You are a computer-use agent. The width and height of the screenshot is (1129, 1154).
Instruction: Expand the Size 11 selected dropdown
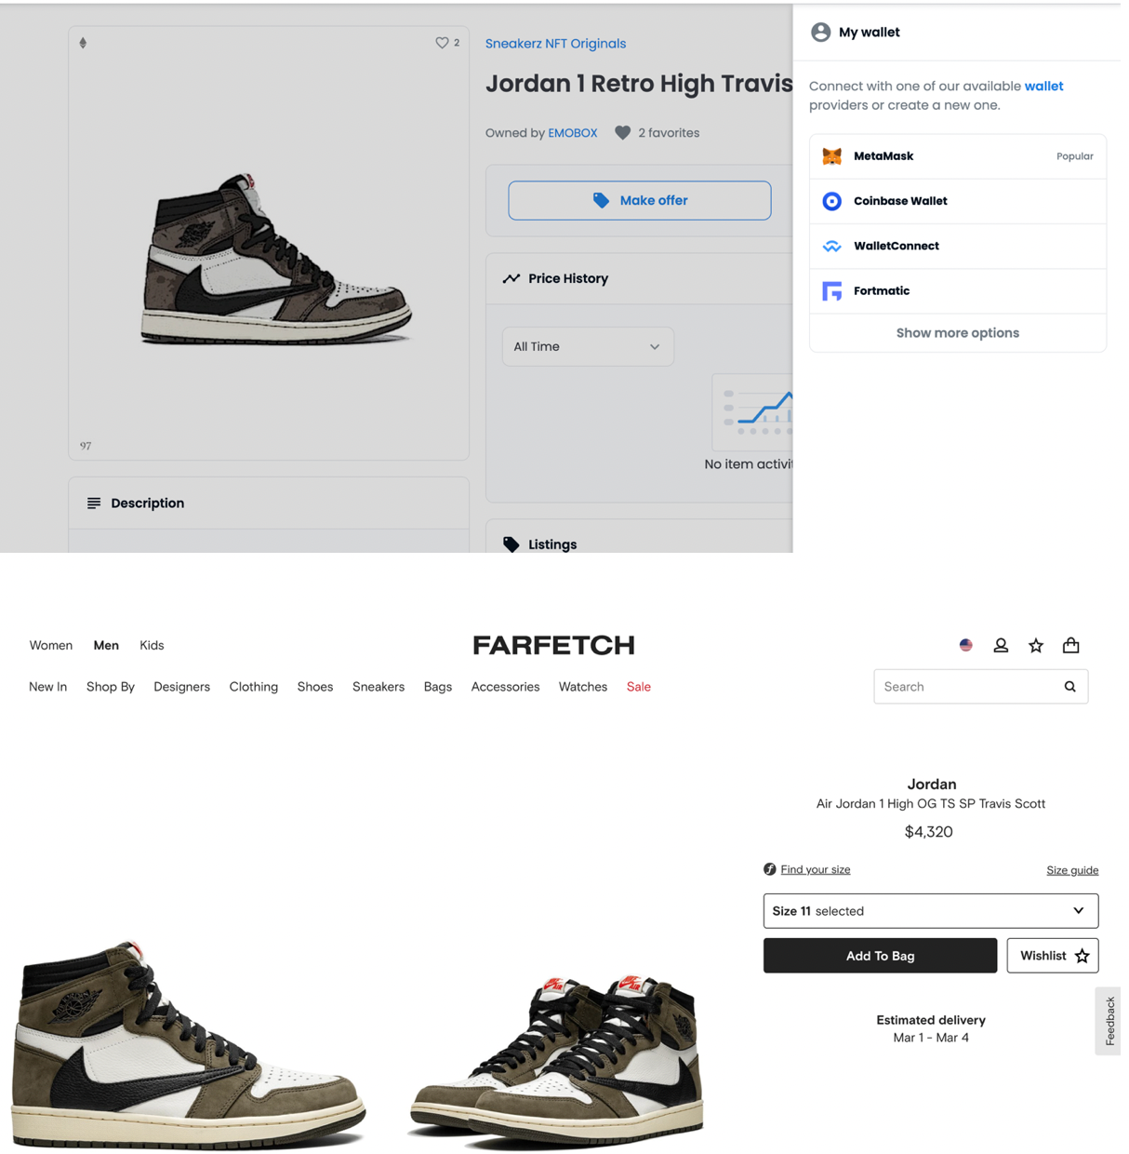[931, 911]
